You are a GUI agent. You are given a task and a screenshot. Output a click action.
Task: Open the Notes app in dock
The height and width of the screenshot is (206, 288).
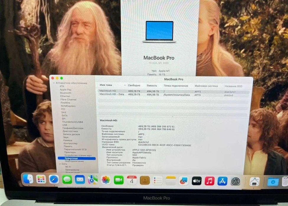point(171,181)
